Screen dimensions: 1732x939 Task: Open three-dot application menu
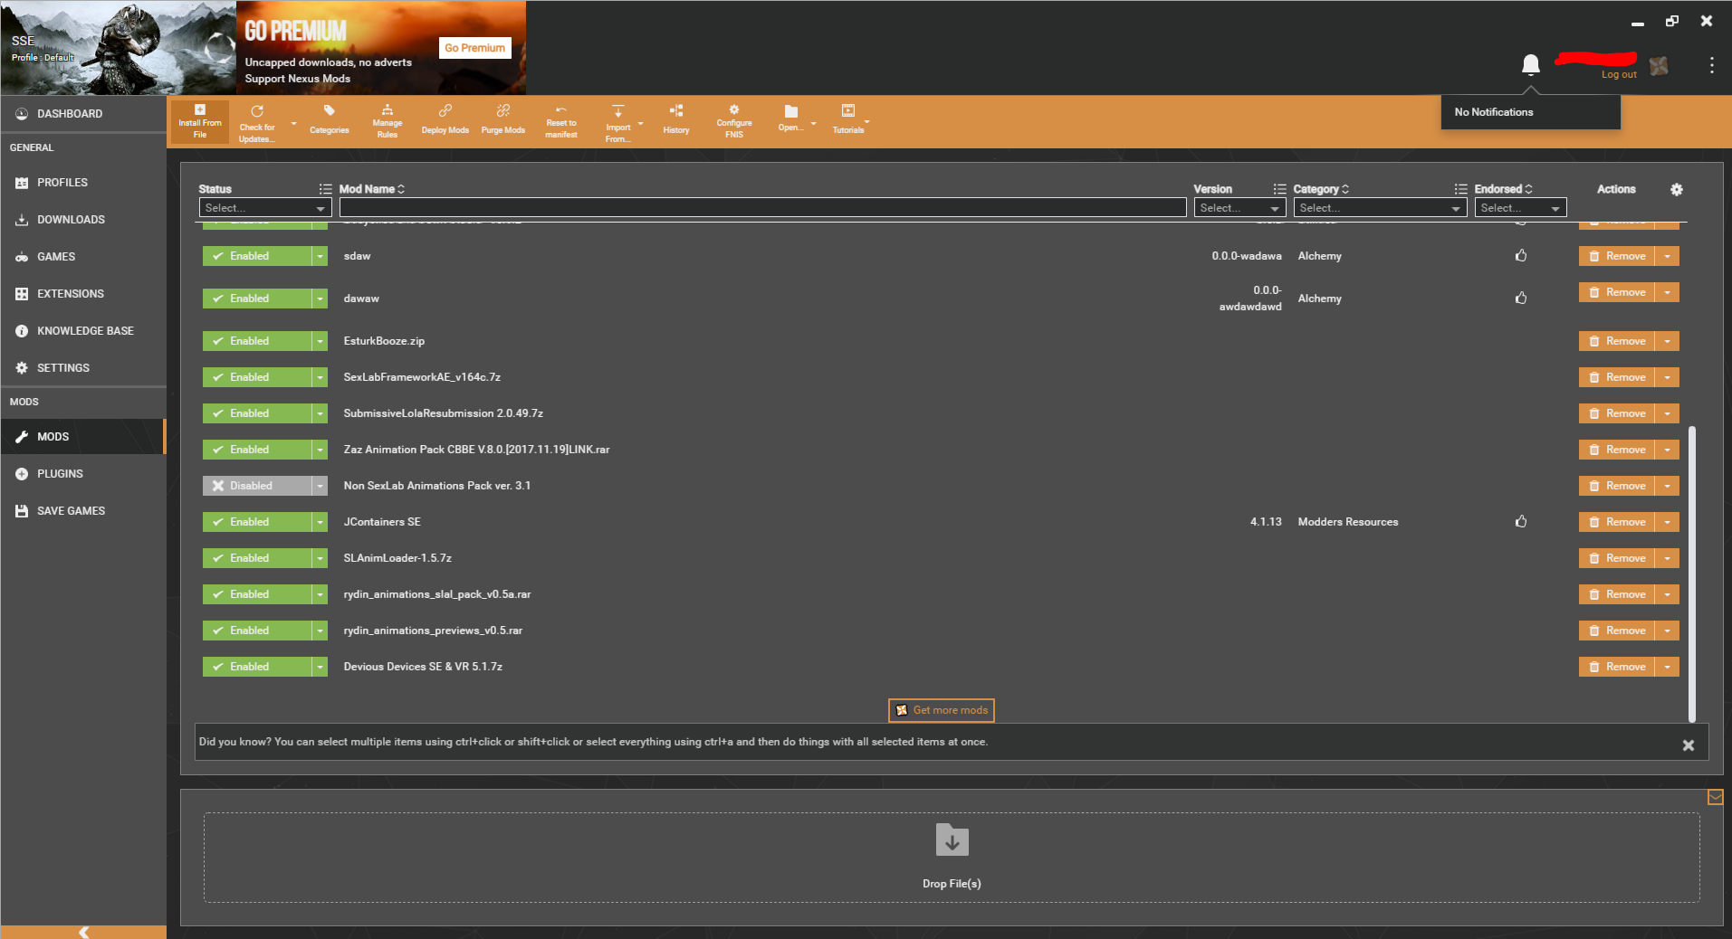[1711, 65]
